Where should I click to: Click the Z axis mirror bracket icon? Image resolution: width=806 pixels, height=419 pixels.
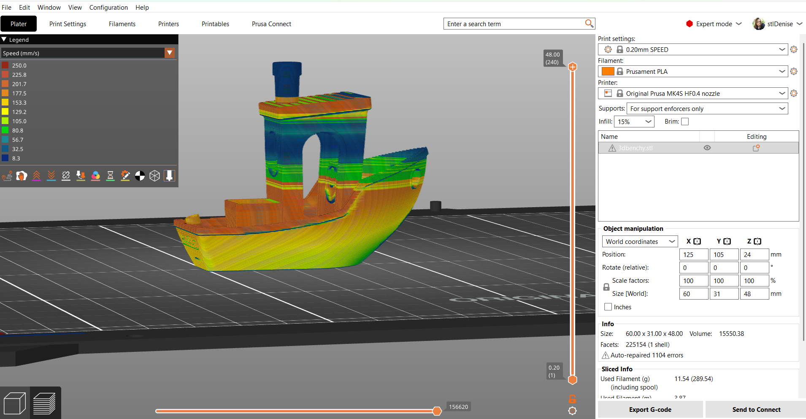click(x=757, y=241)
